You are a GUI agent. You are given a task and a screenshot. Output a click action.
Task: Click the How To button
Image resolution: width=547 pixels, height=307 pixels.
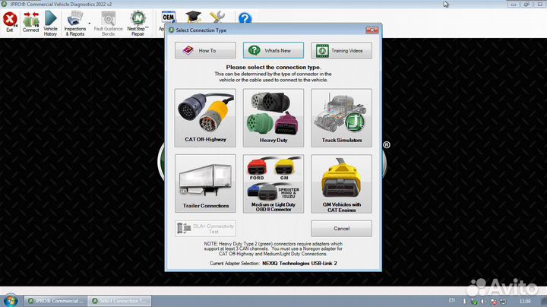pos(205,51)
